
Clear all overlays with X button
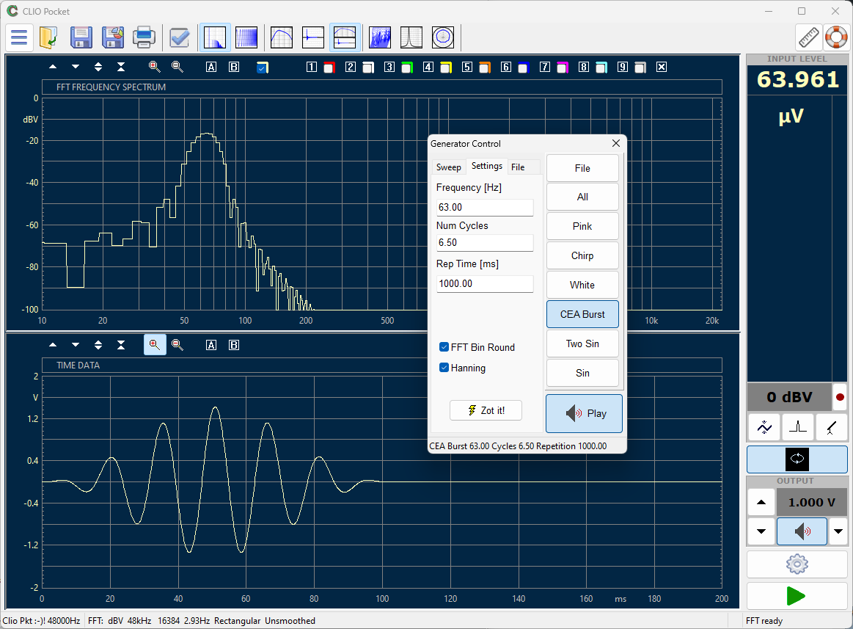(662, 67)
